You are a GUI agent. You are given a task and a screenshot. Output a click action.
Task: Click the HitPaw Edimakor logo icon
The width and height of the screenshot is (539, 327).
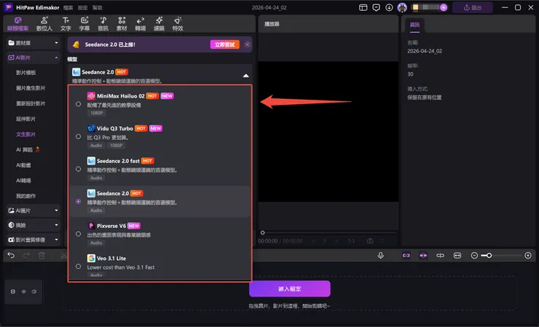tap(8, 7)
